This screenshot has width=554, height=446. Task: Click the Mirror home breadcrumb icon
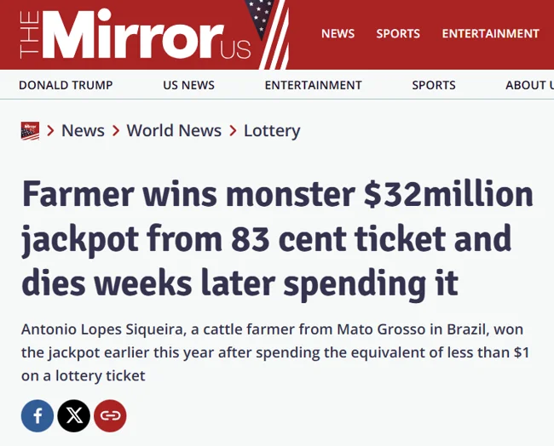coord(30,130)
